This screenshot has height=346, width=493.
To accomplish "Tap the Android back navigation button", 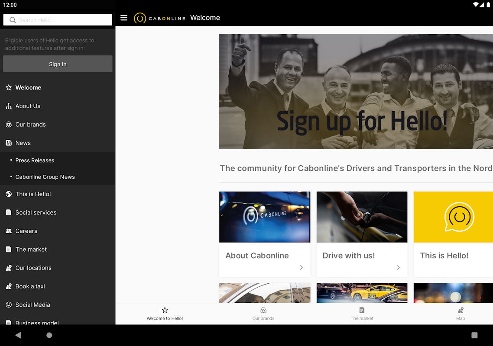I will coord(18,335).
